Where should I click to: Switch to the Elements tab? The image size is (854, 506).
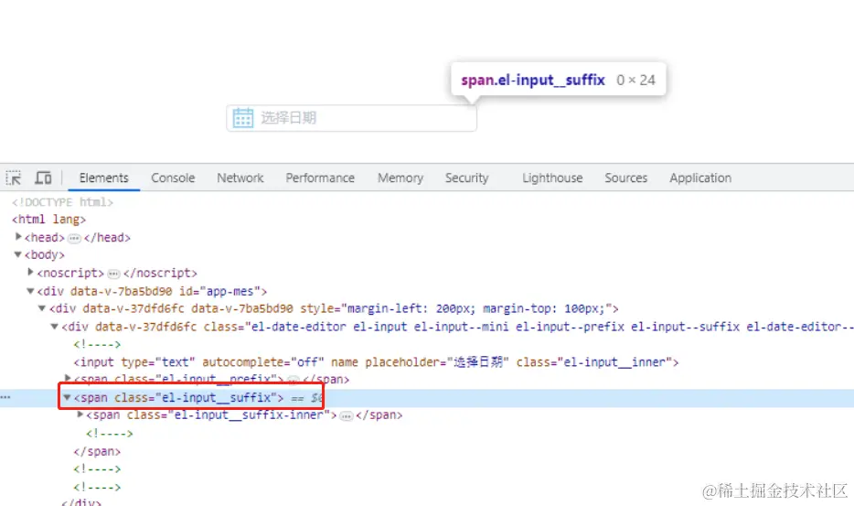tap(104, 178)
